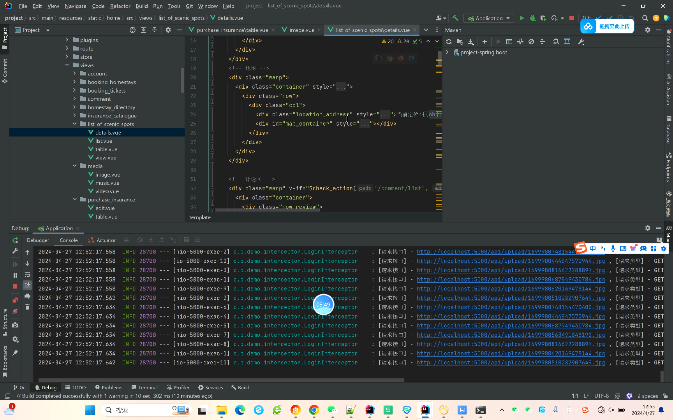Collapse all in the Project panel
This screenshot has width=673, height=420.
tap(154, 30)
